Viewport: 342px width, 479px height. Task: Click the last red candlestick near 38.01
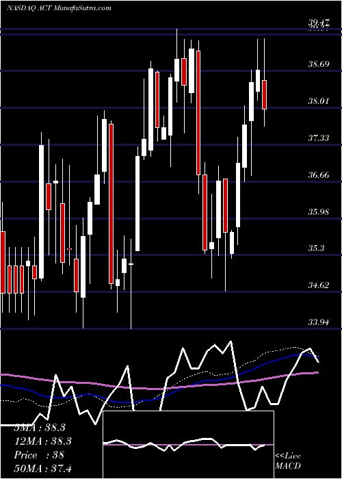265,94
